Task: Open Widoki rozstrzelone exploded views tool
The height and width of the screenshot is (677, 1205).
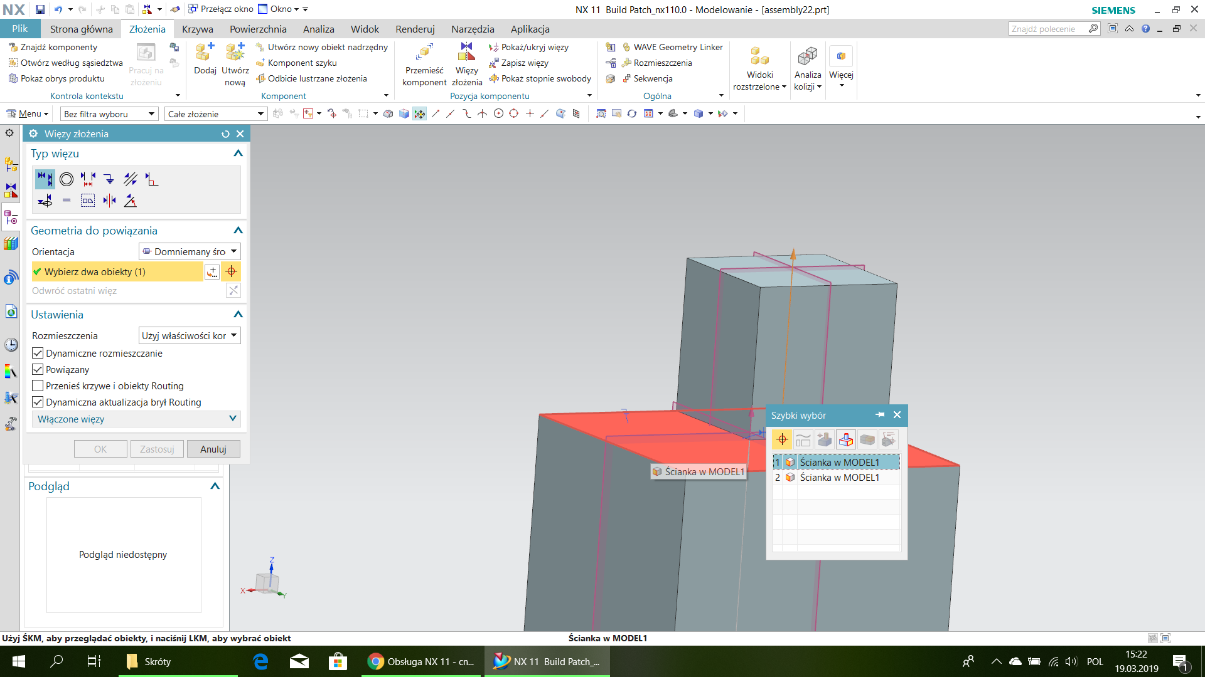Action: tap(759, 68)
